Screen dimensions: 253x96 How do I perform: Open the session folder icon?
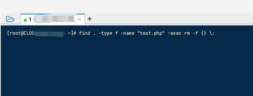pos(10,19)
